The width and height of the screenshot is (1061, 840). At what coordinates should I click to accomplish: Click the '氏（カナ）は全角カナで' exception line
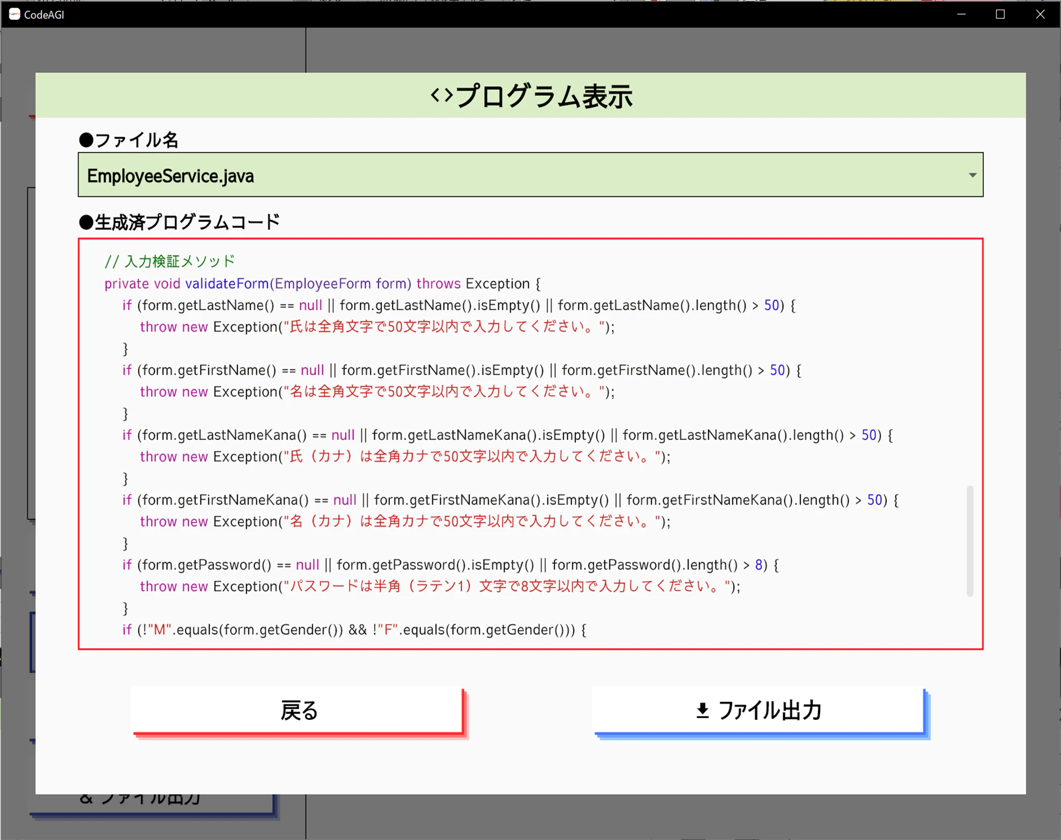coord(405,457)
